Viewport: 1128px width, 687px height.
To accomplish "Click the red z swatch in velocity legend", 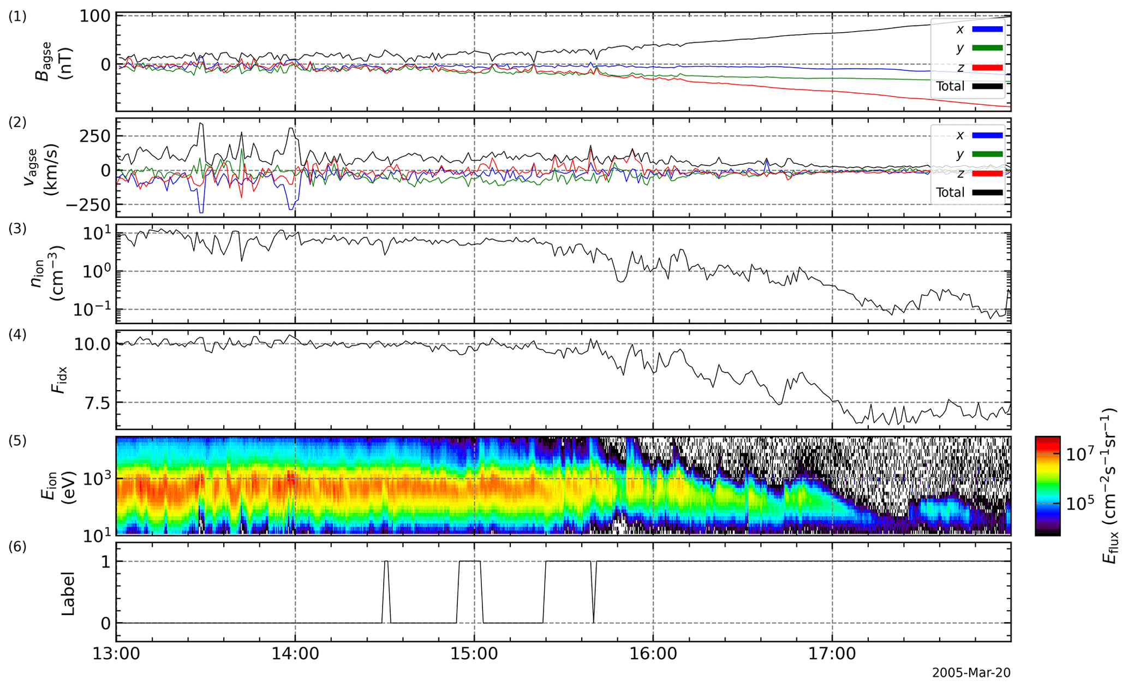I will [x=987, y=173].
